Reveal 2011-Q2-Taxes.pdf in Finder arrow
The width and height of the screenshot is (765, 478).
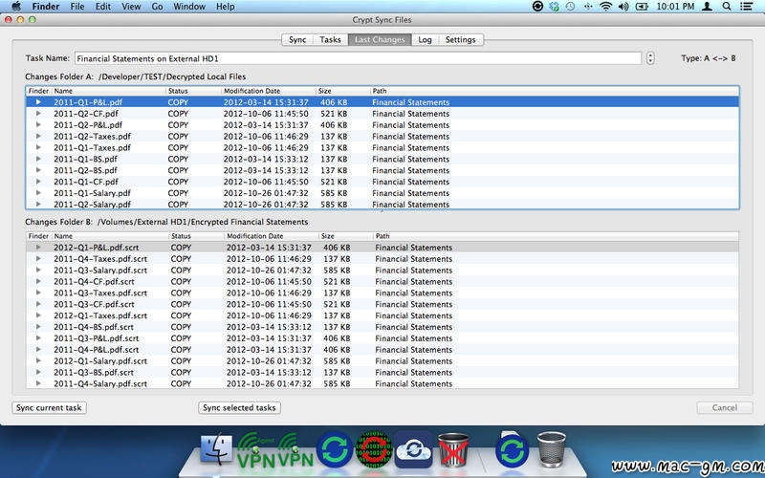38,136
